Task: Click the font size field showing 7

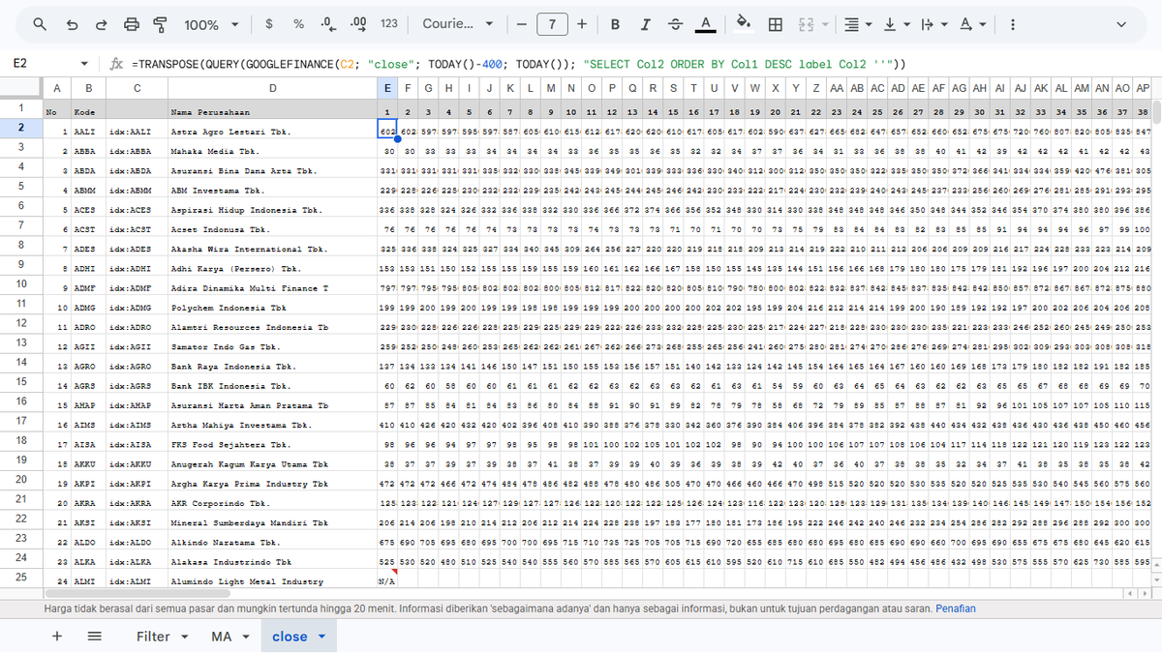Action: [552, 24]
